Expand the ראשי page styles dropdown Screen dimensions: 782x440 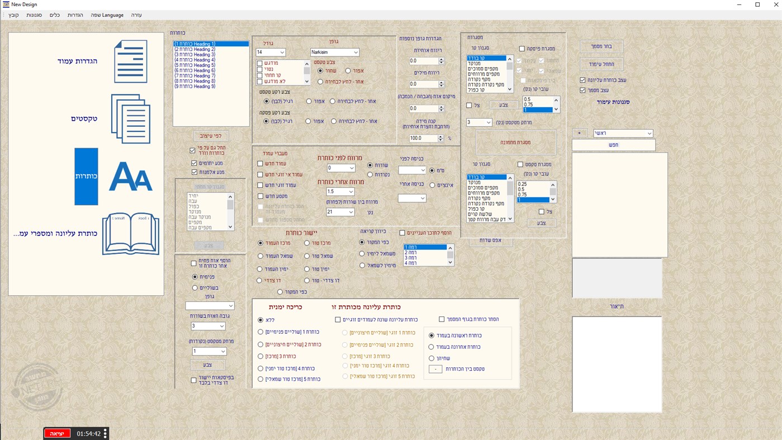(x=623, y=133)
